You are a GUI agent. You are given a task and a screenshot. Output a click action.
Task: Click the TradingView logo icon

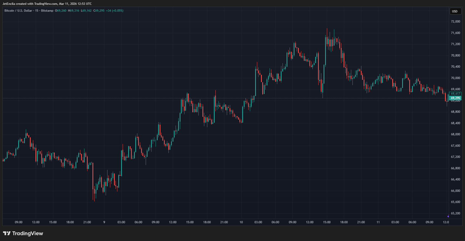point(7,233)
